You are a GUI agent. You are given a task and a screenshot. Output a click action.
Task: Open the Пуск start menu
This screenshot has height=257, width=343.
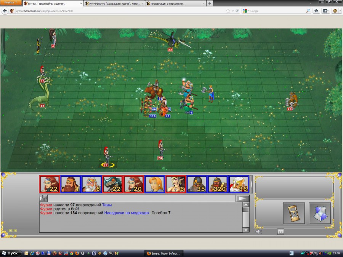click(10, 253)
